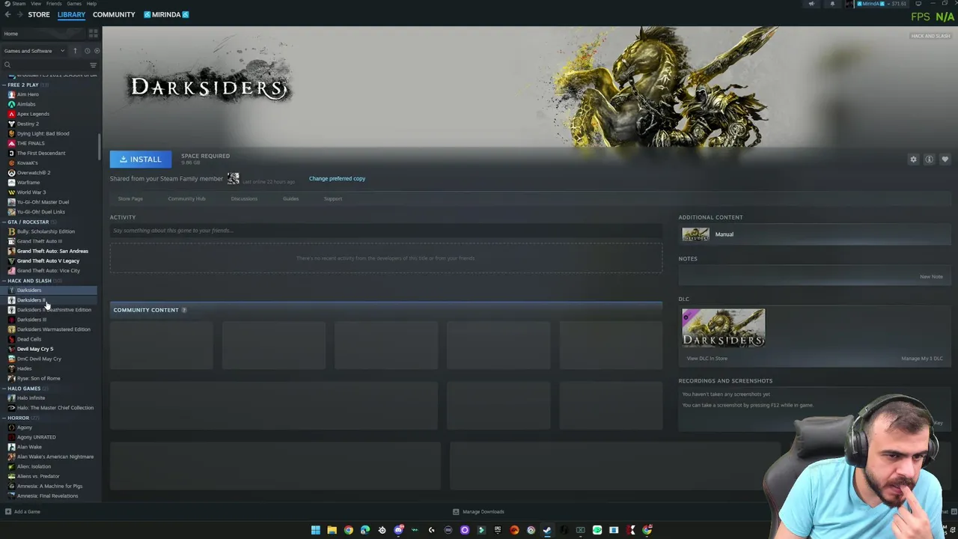Open Discussions tab
The width and height of the screenshot is (958, 539).
coord(244,199)
